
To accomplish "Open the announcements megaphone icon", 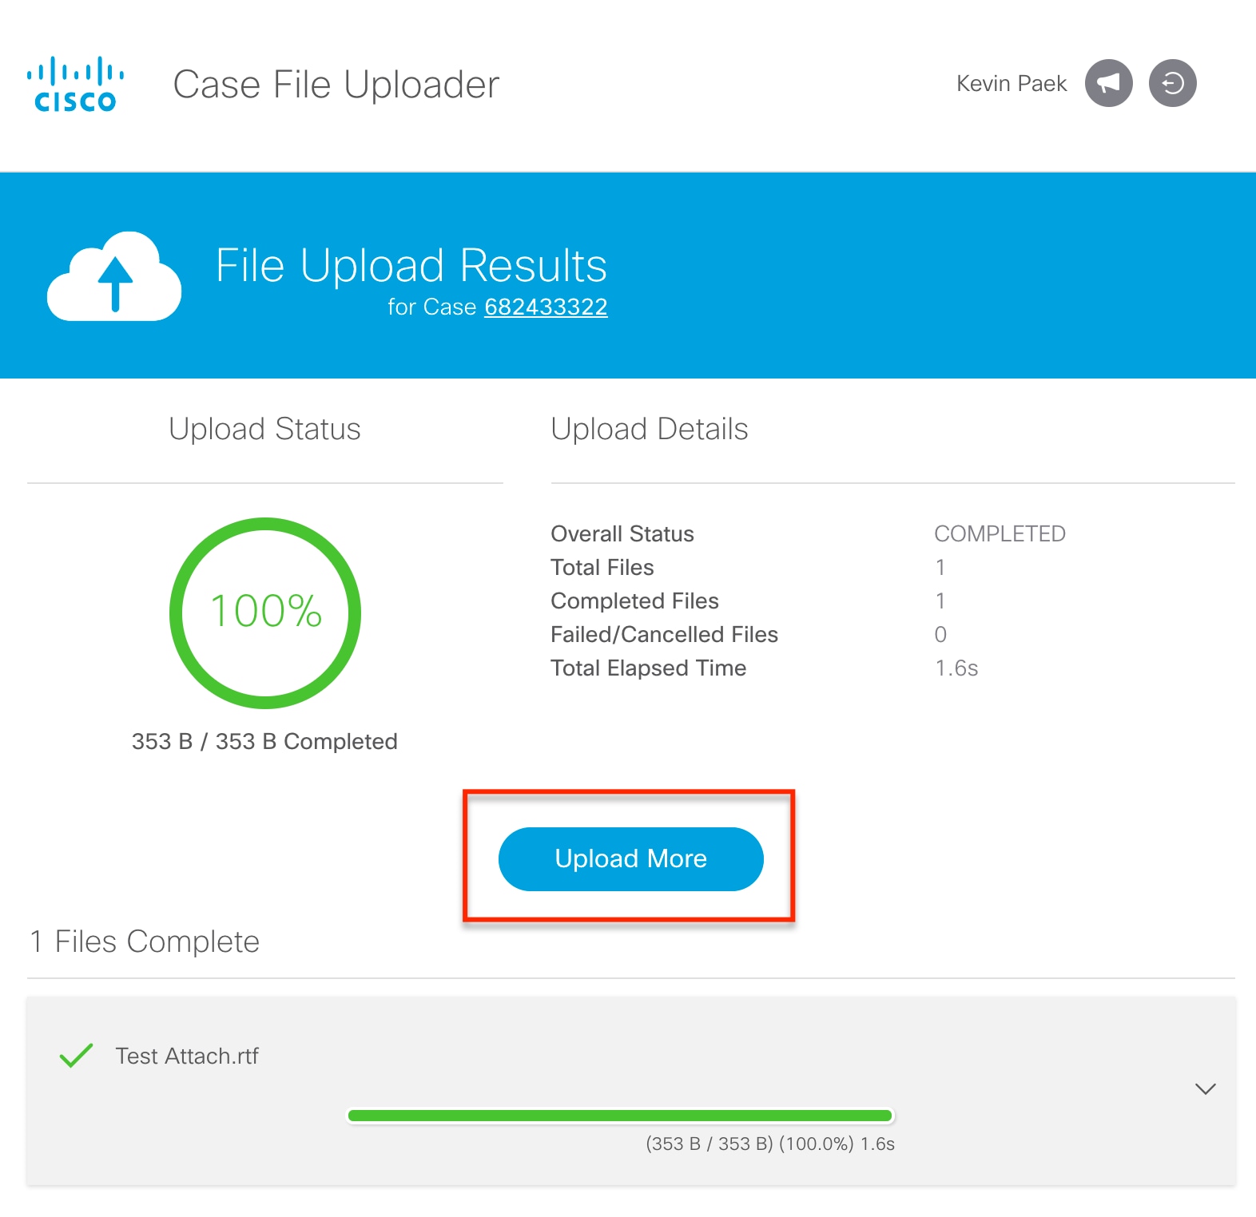I will click(x=1108, y=83).
